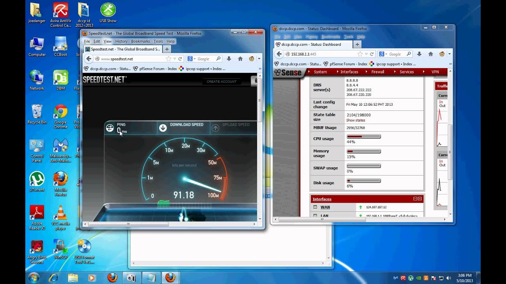Open Services menu in pfSense
Viewport: 506px width, 284px height.
tap(406, 72)
